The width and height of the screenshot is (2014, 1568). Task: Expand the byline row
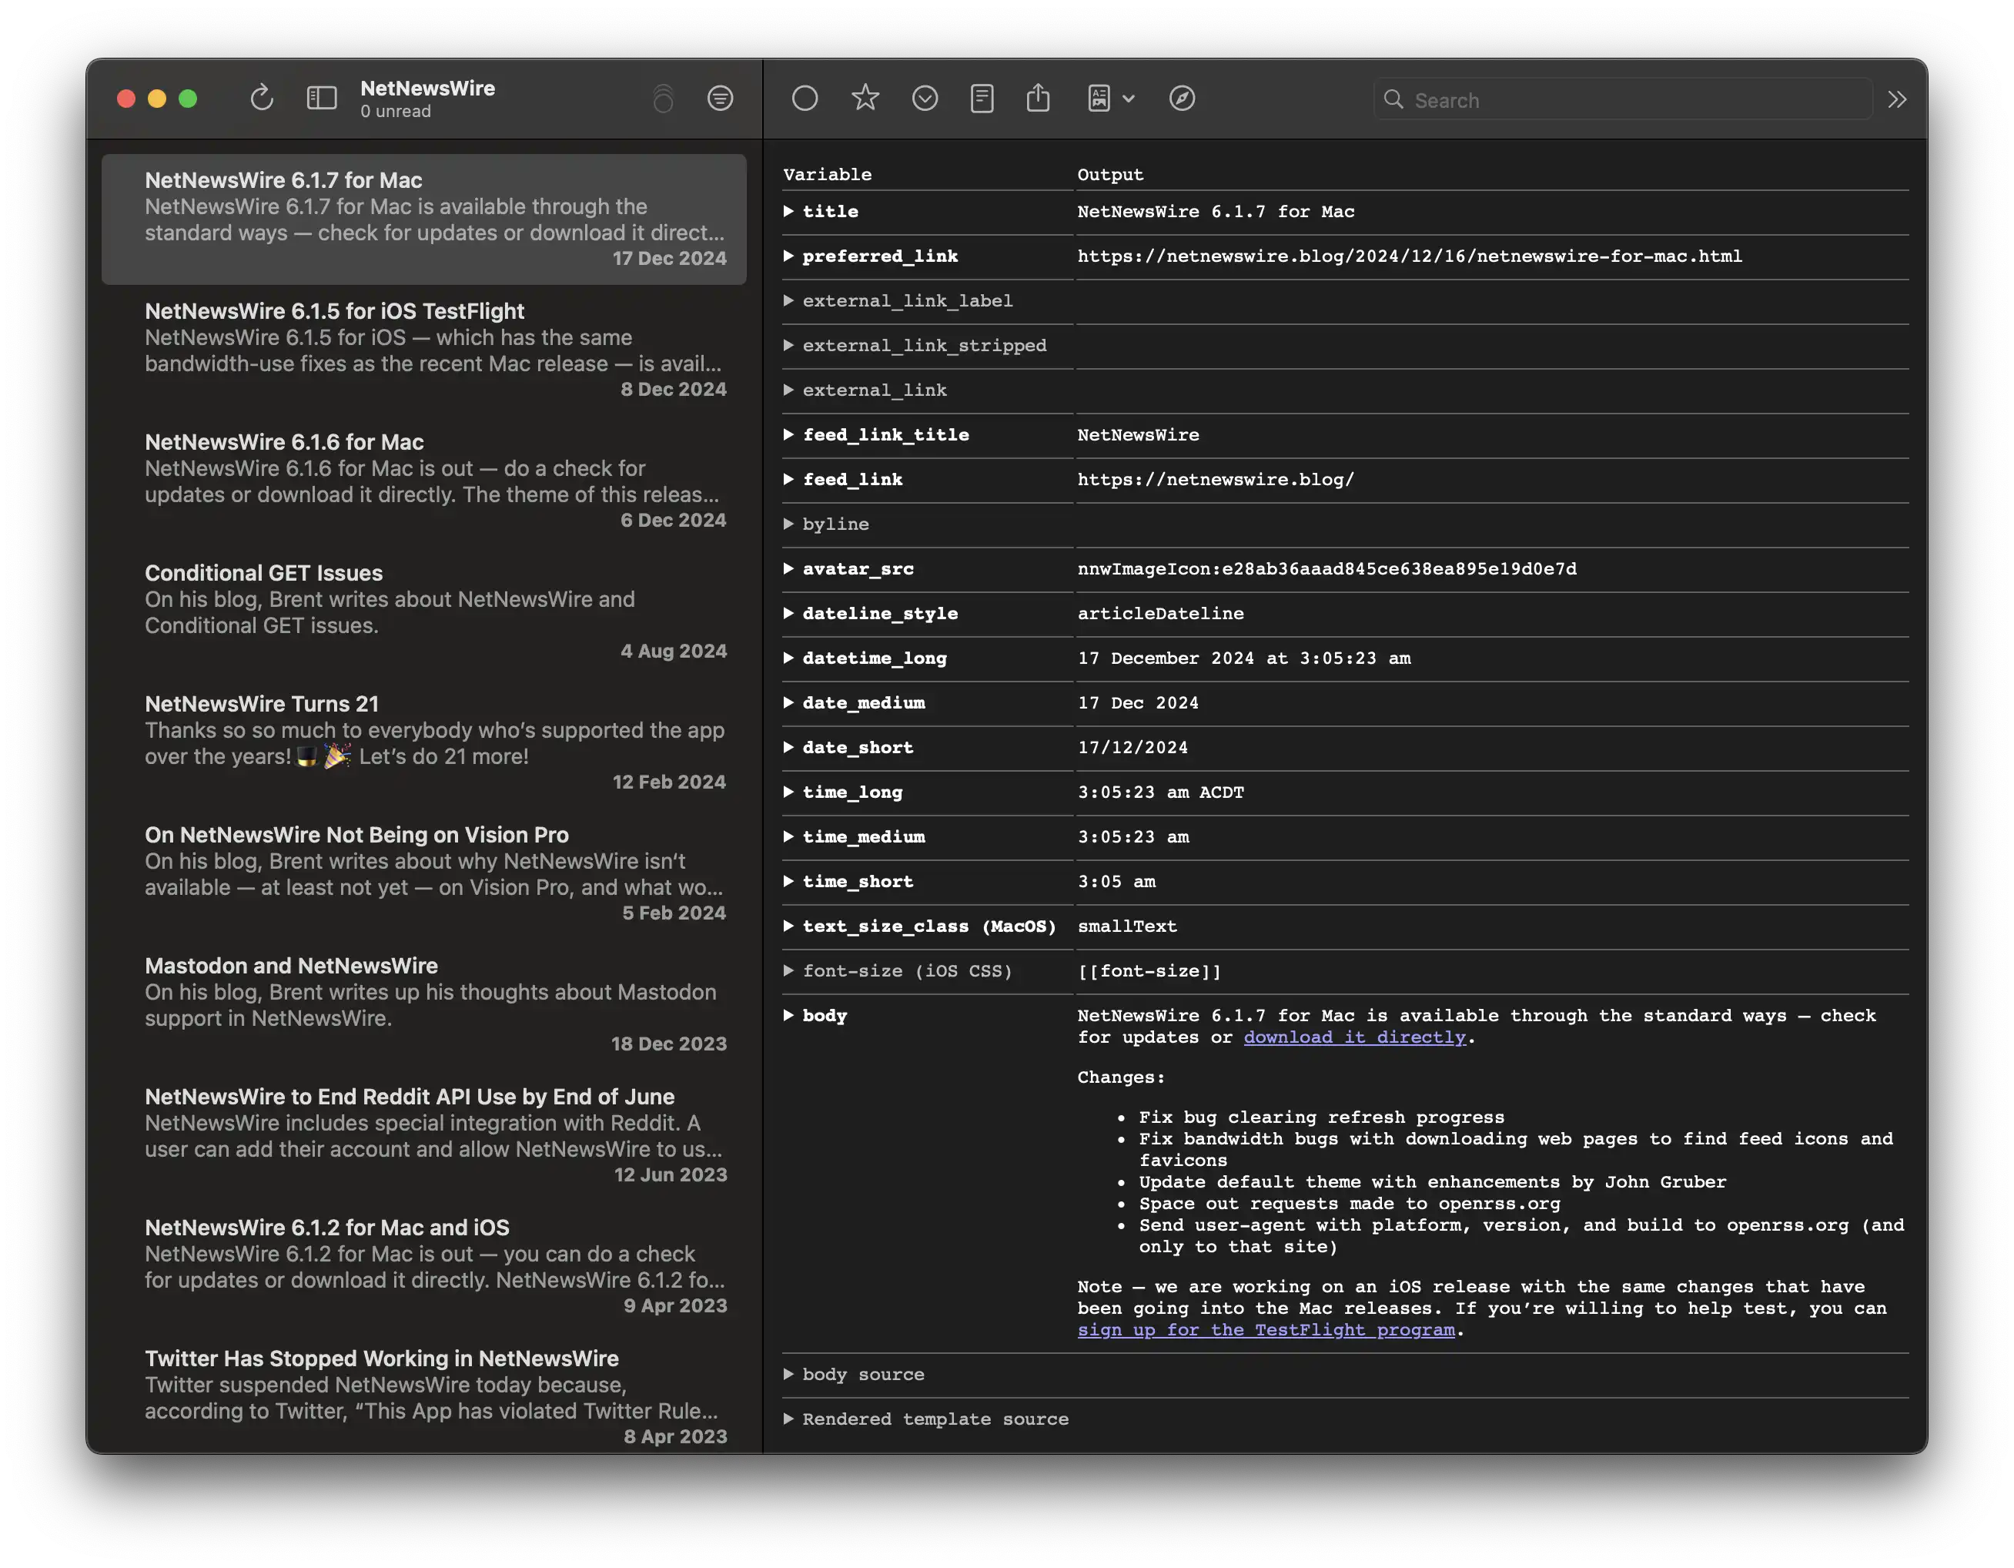tap(788, 524)
